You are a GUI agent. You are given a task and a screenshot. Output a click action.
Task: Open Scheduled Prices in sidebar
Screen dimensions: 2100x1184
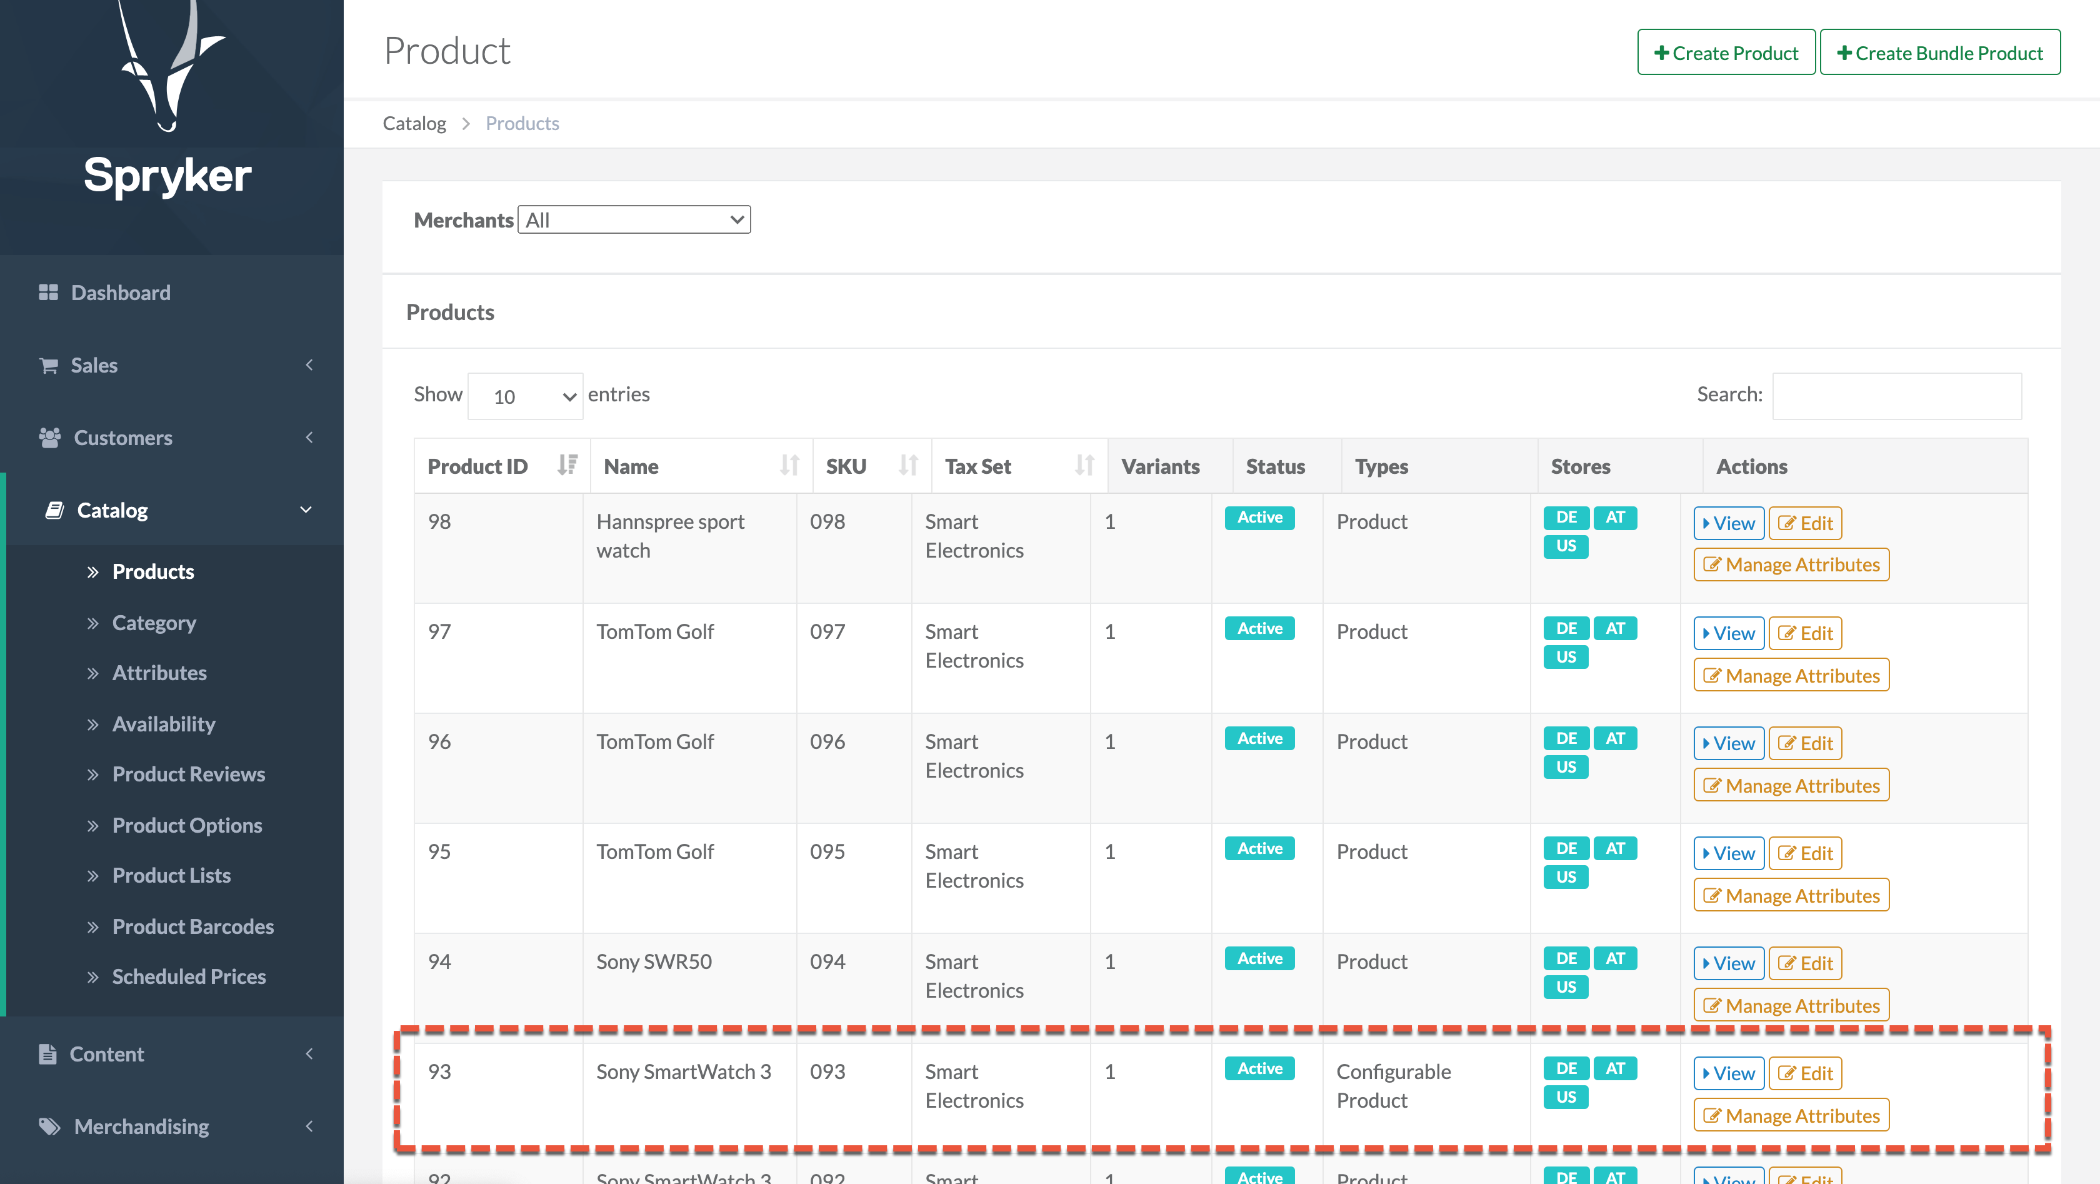pos(189,976)
